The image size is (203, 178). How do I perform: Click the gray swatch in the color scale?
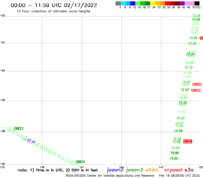118,3
